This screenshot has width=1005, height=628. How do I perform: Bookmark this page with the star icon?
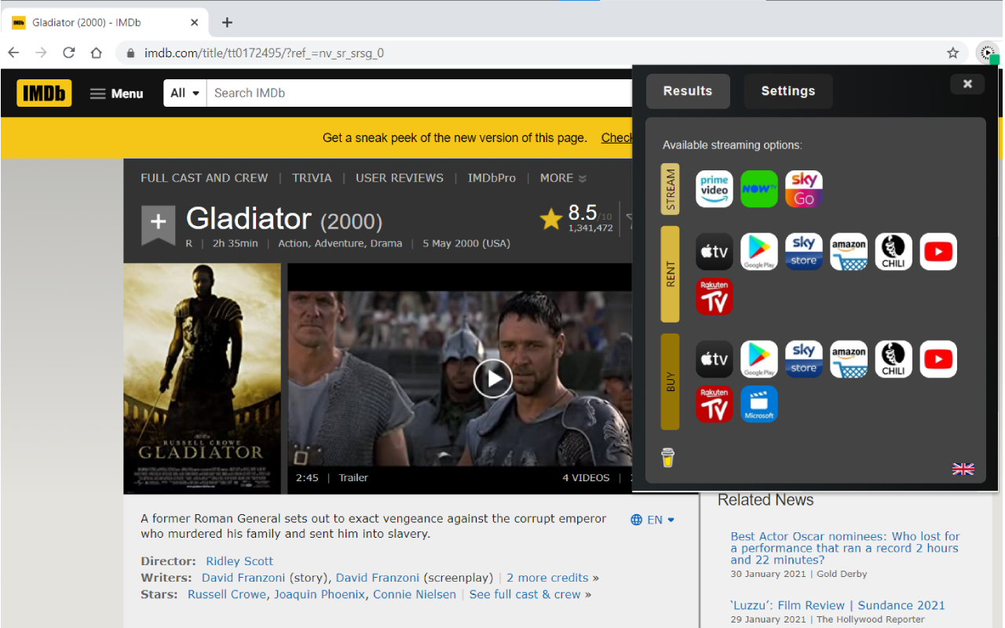point(952,53)
